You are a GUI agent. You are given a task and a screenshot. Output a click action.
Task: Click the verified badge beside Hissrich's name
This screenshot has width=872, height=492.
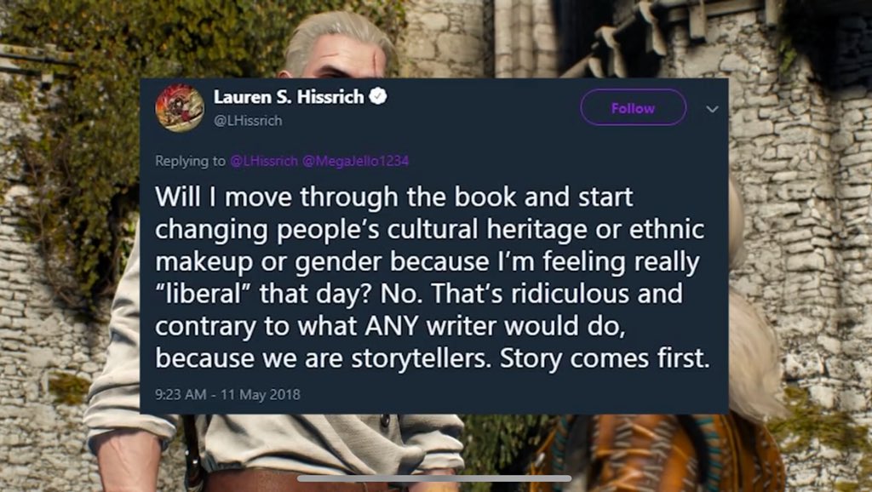coord(378,97)
